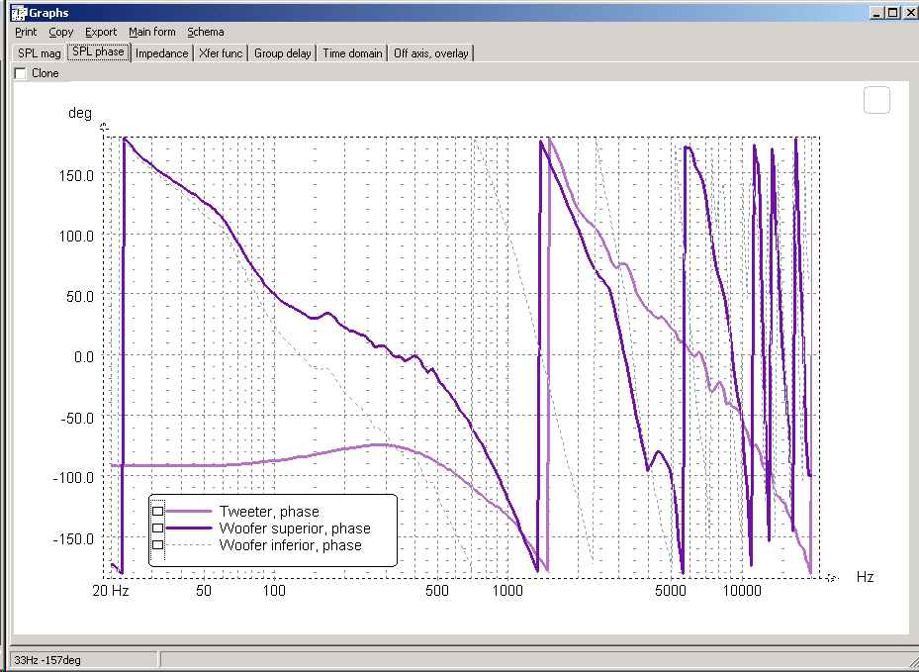The image size is (919, 672).
Task: Click the -150.0 degree axis label
Action: point(73,538)
